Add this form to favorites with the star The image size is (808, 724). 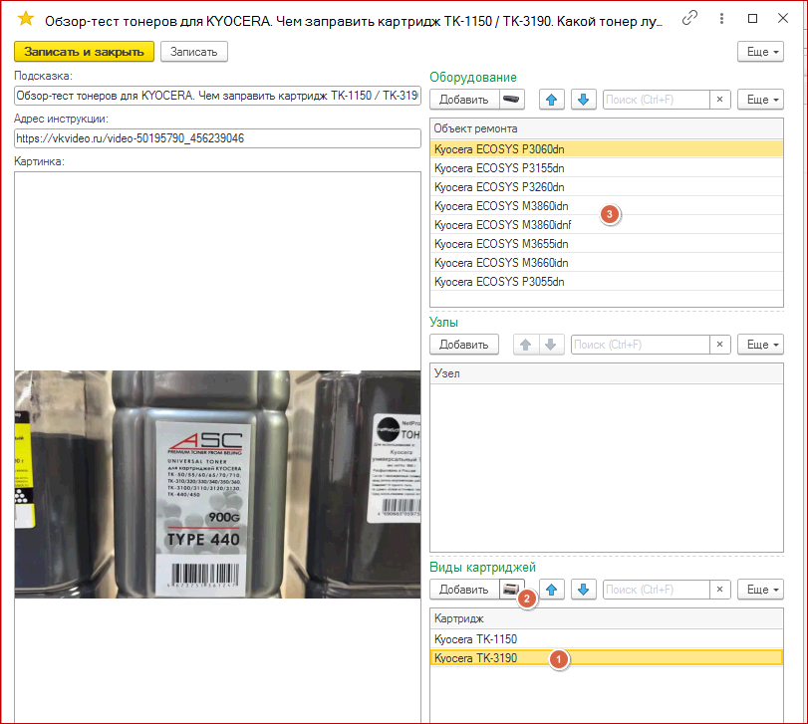[25, 20]
